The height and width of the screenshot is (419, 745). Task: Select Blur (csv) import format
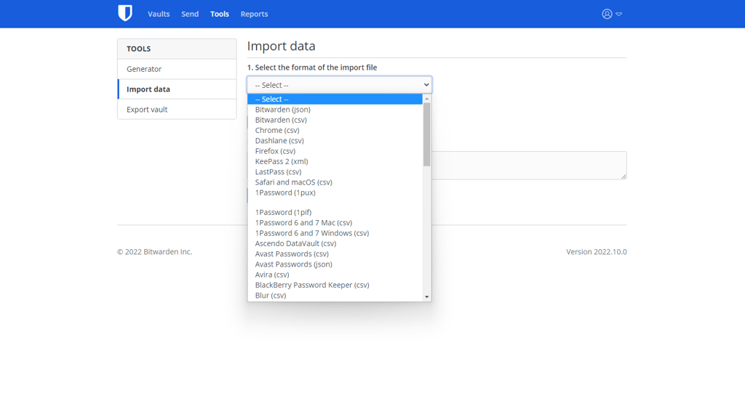click(335, 296)
